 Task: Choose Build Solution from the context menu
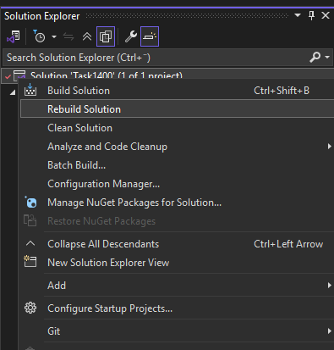pos(178,91)
